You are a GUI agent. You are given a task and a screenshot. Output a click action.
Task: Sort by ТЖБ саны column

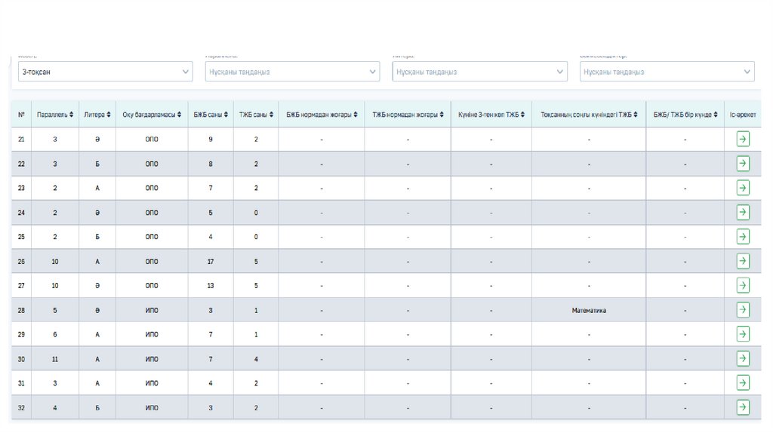point(255,115)
